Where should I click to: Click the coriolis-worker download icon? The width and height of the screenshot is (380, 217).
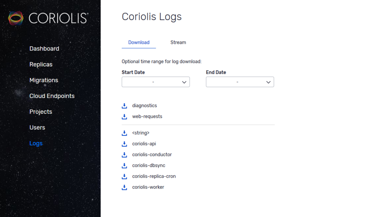point(124,187)
